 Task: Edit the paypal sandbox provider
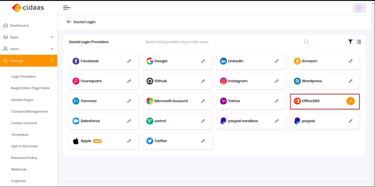(276, 121)
